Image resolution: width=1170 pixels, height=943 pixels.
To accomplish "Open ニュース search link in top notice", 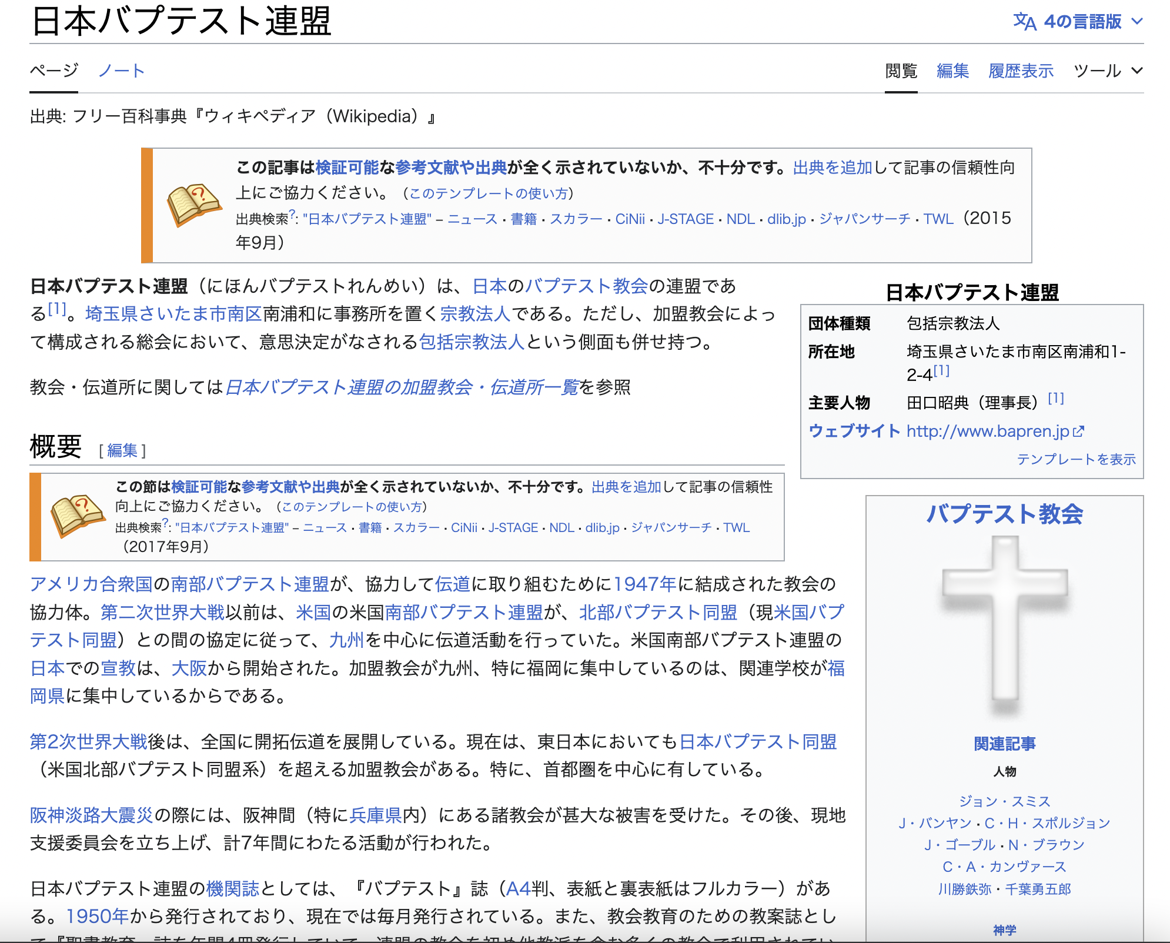I will coord(473,219).
